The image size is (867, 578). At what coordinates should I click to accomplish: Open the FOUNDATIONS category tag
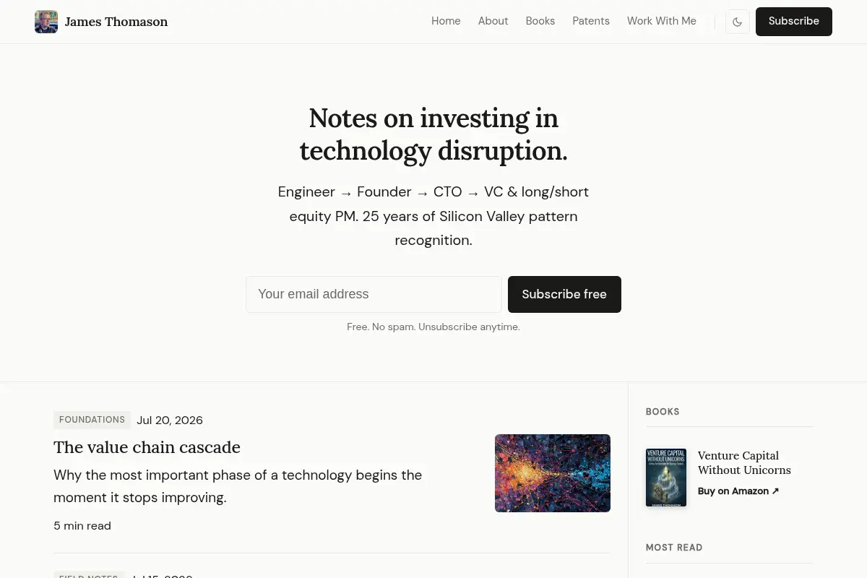coord(92,420)
